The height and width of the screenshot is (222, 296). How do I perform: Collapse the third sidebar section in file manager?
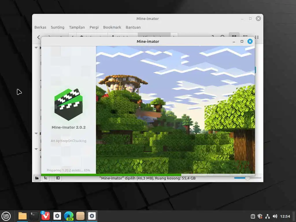36,149
